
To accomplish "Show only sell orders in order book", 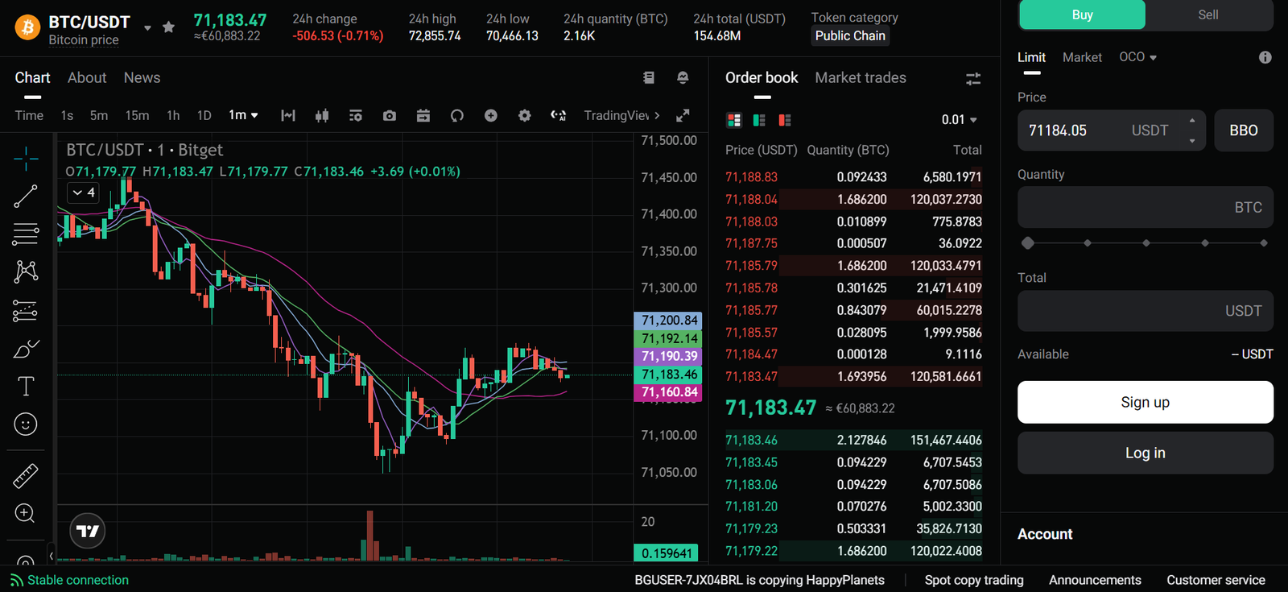I will coord(785,120).
